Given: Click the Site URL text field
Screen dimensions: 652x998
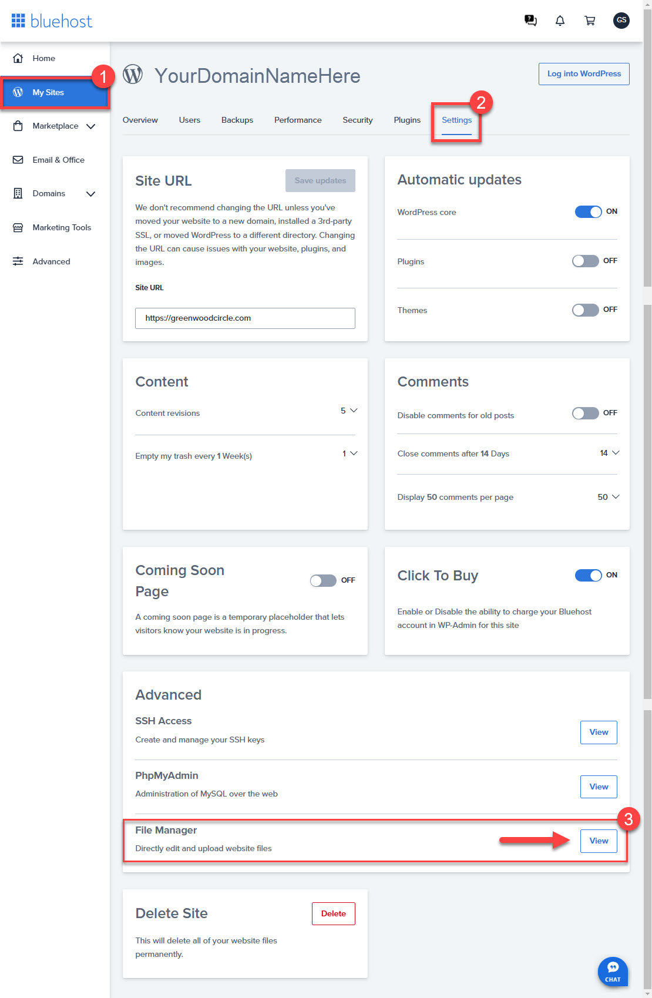Looking at the screenshot, I should pos(245,318).
